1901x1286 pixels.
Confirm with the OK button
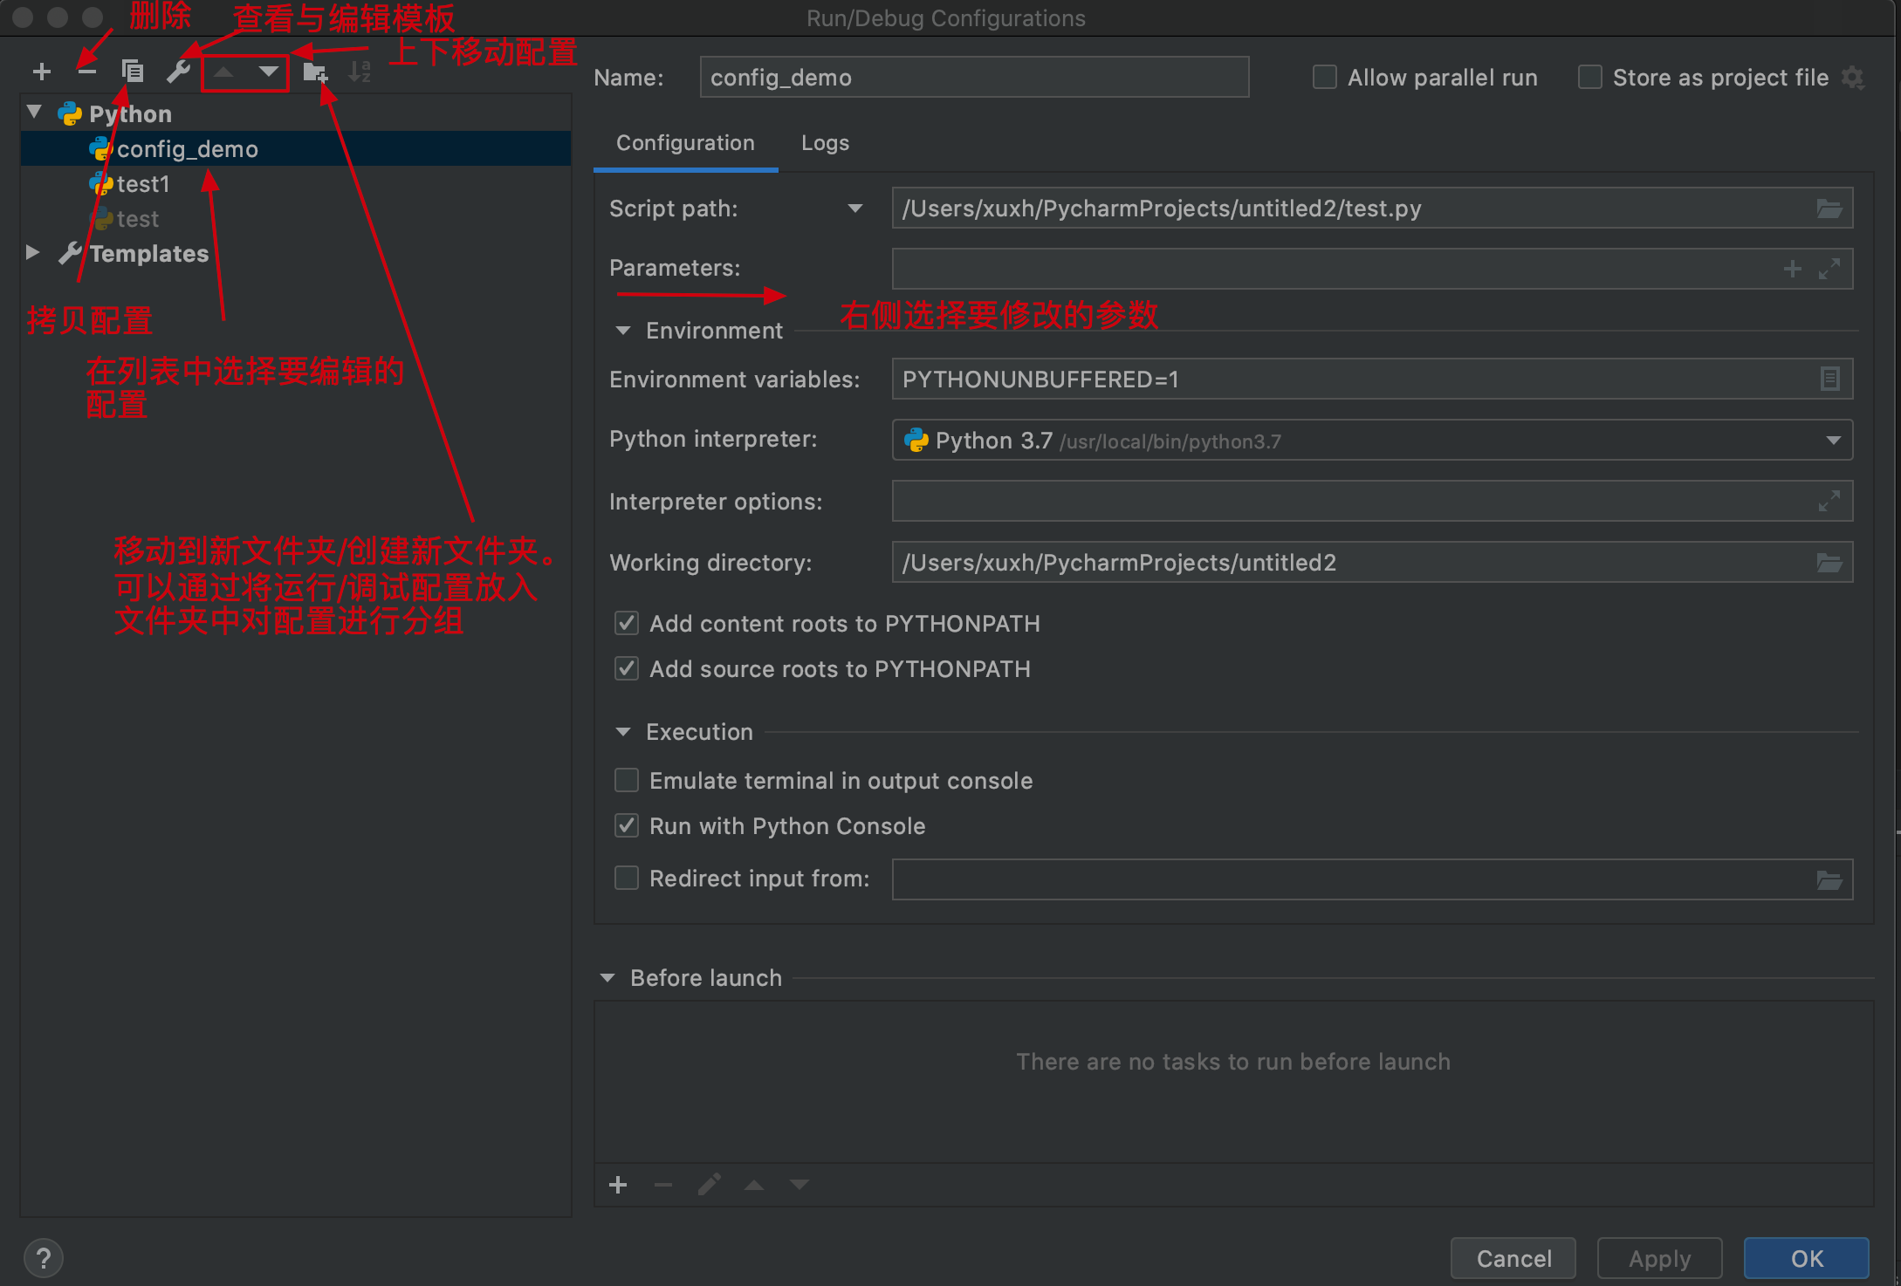(1807, 1258)
